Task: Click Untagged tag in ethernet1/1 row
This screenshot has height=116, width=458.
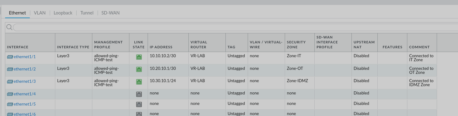Action: point(236,56)
